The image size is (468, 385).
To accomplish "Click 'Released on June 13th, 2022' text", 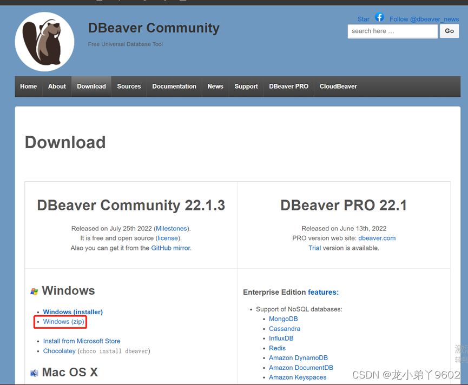I will point(344,229).
